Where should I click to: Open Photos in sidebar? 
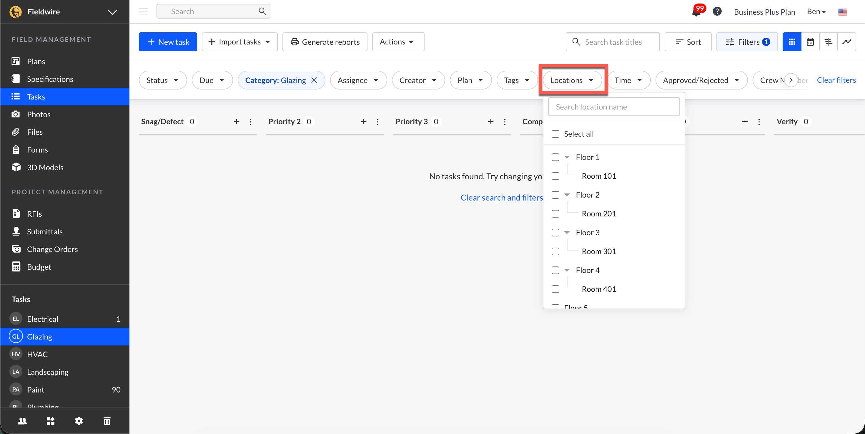click(x=65, y=115)
